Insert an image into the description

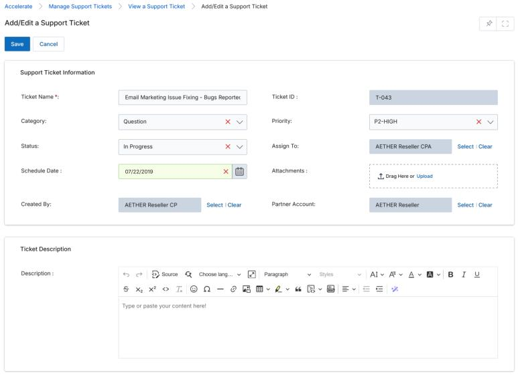coord(247,289)
